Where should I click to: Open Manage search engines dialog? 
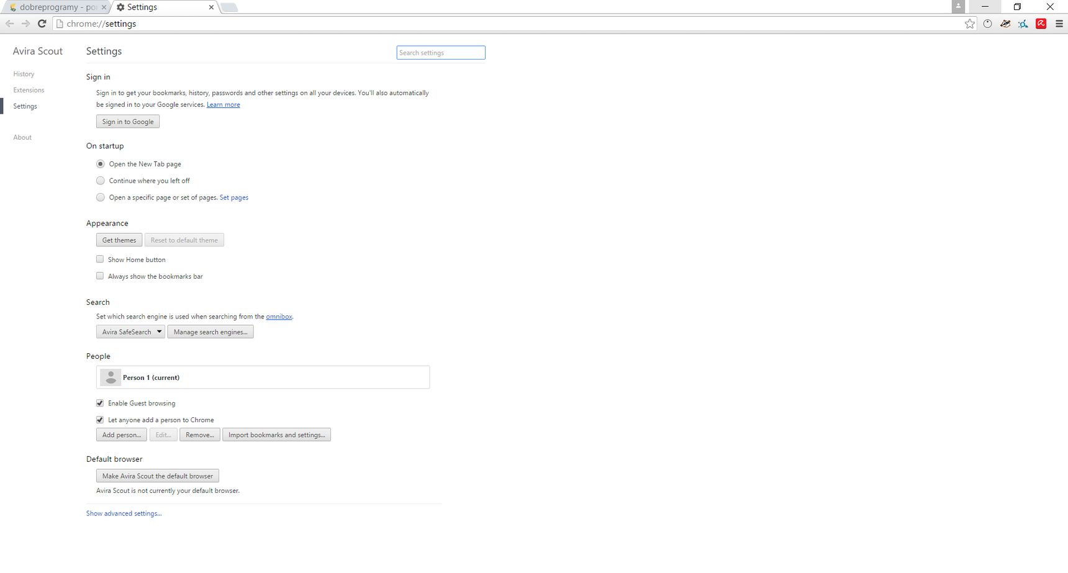tap(210, 332)
